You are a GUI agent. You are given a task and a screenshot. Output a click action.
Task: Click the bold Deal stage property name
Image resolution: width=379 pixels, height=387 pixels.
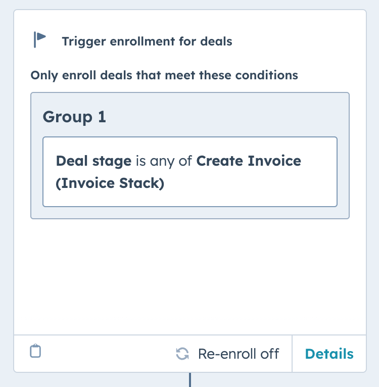click(x=93, y=161)
